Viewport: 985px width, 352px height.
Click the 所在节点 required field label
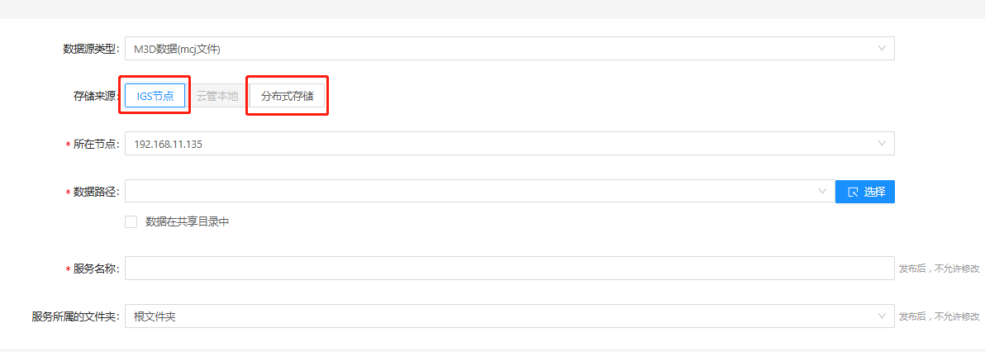pyautogui.click(x=96, y=144)
